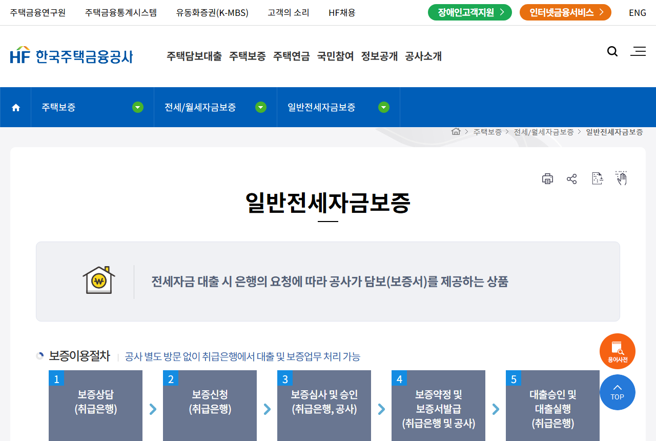Print the page with printer icon
Image resolution: width=656 pixels, height=441 pixels.
(x=548, y=178)
